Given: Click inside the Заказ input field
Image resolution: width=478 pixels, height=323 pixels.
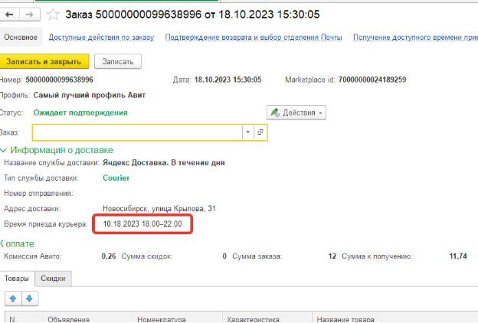Looking at the screenshot, I should (136, 132).
